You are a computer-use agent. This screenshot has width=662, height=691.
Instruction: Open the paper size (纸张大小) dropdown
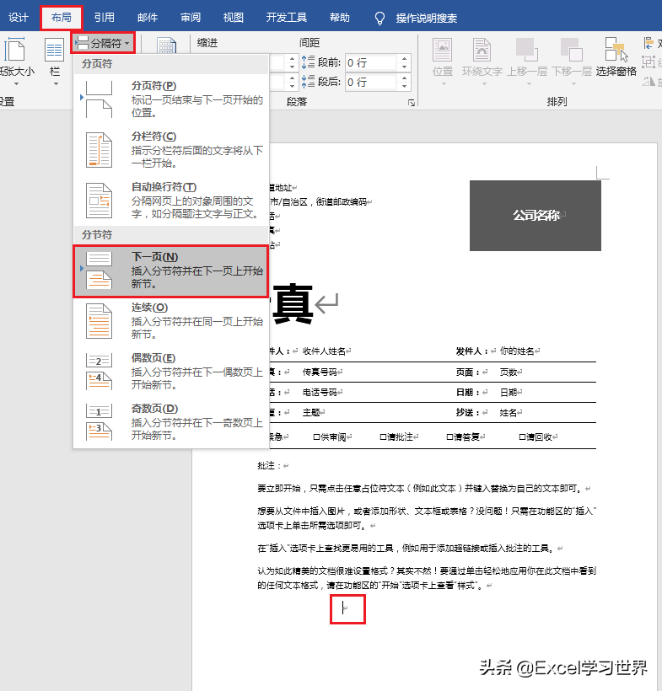pyautogui.click(x=16, y=62)
